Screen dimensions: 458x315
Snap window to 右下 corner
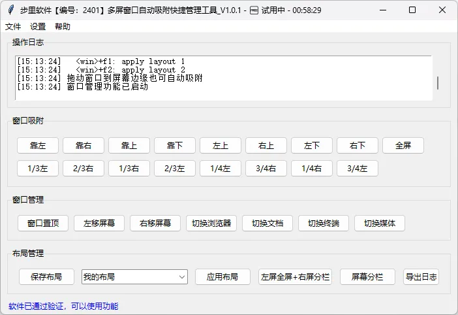tap(358, 145)
